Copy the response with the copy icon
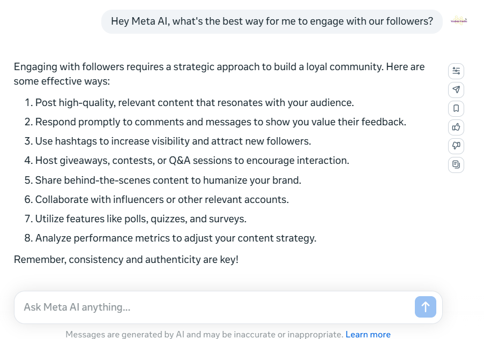This screenshot has height=339, width=484. [x=456, y=164]
